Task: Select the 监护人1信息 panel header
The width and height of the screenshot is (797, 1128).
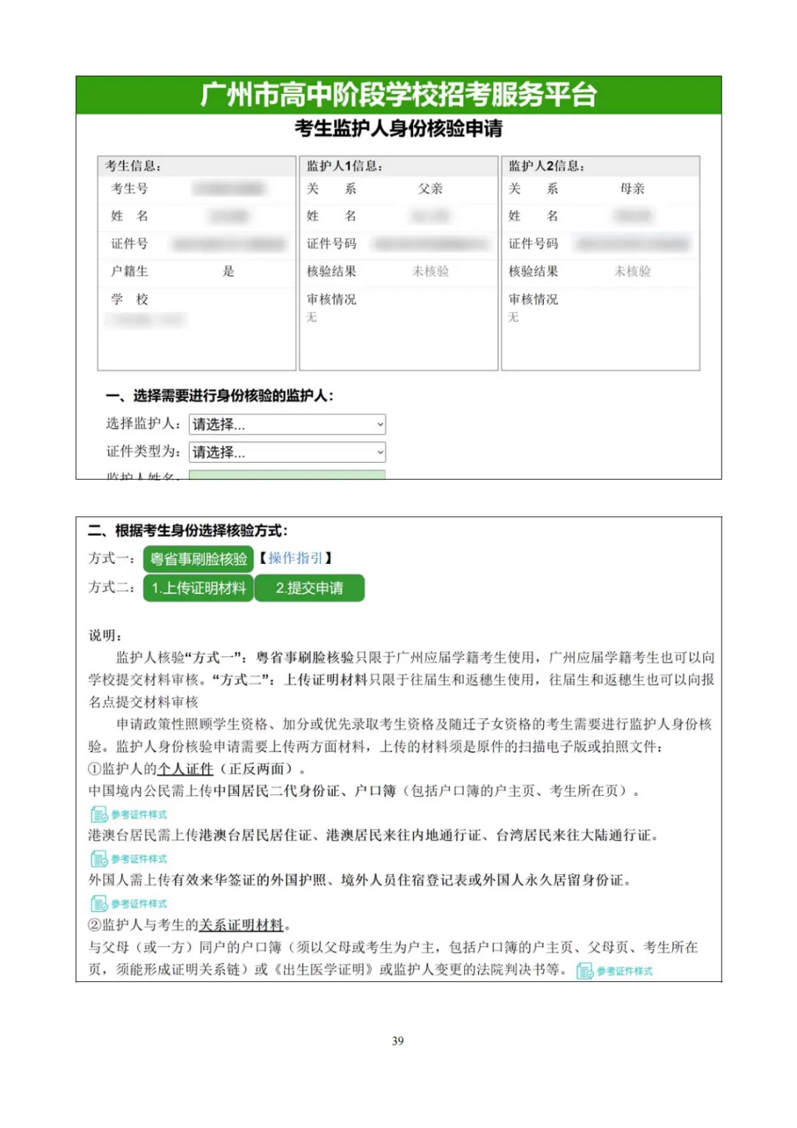Action: 343,165
